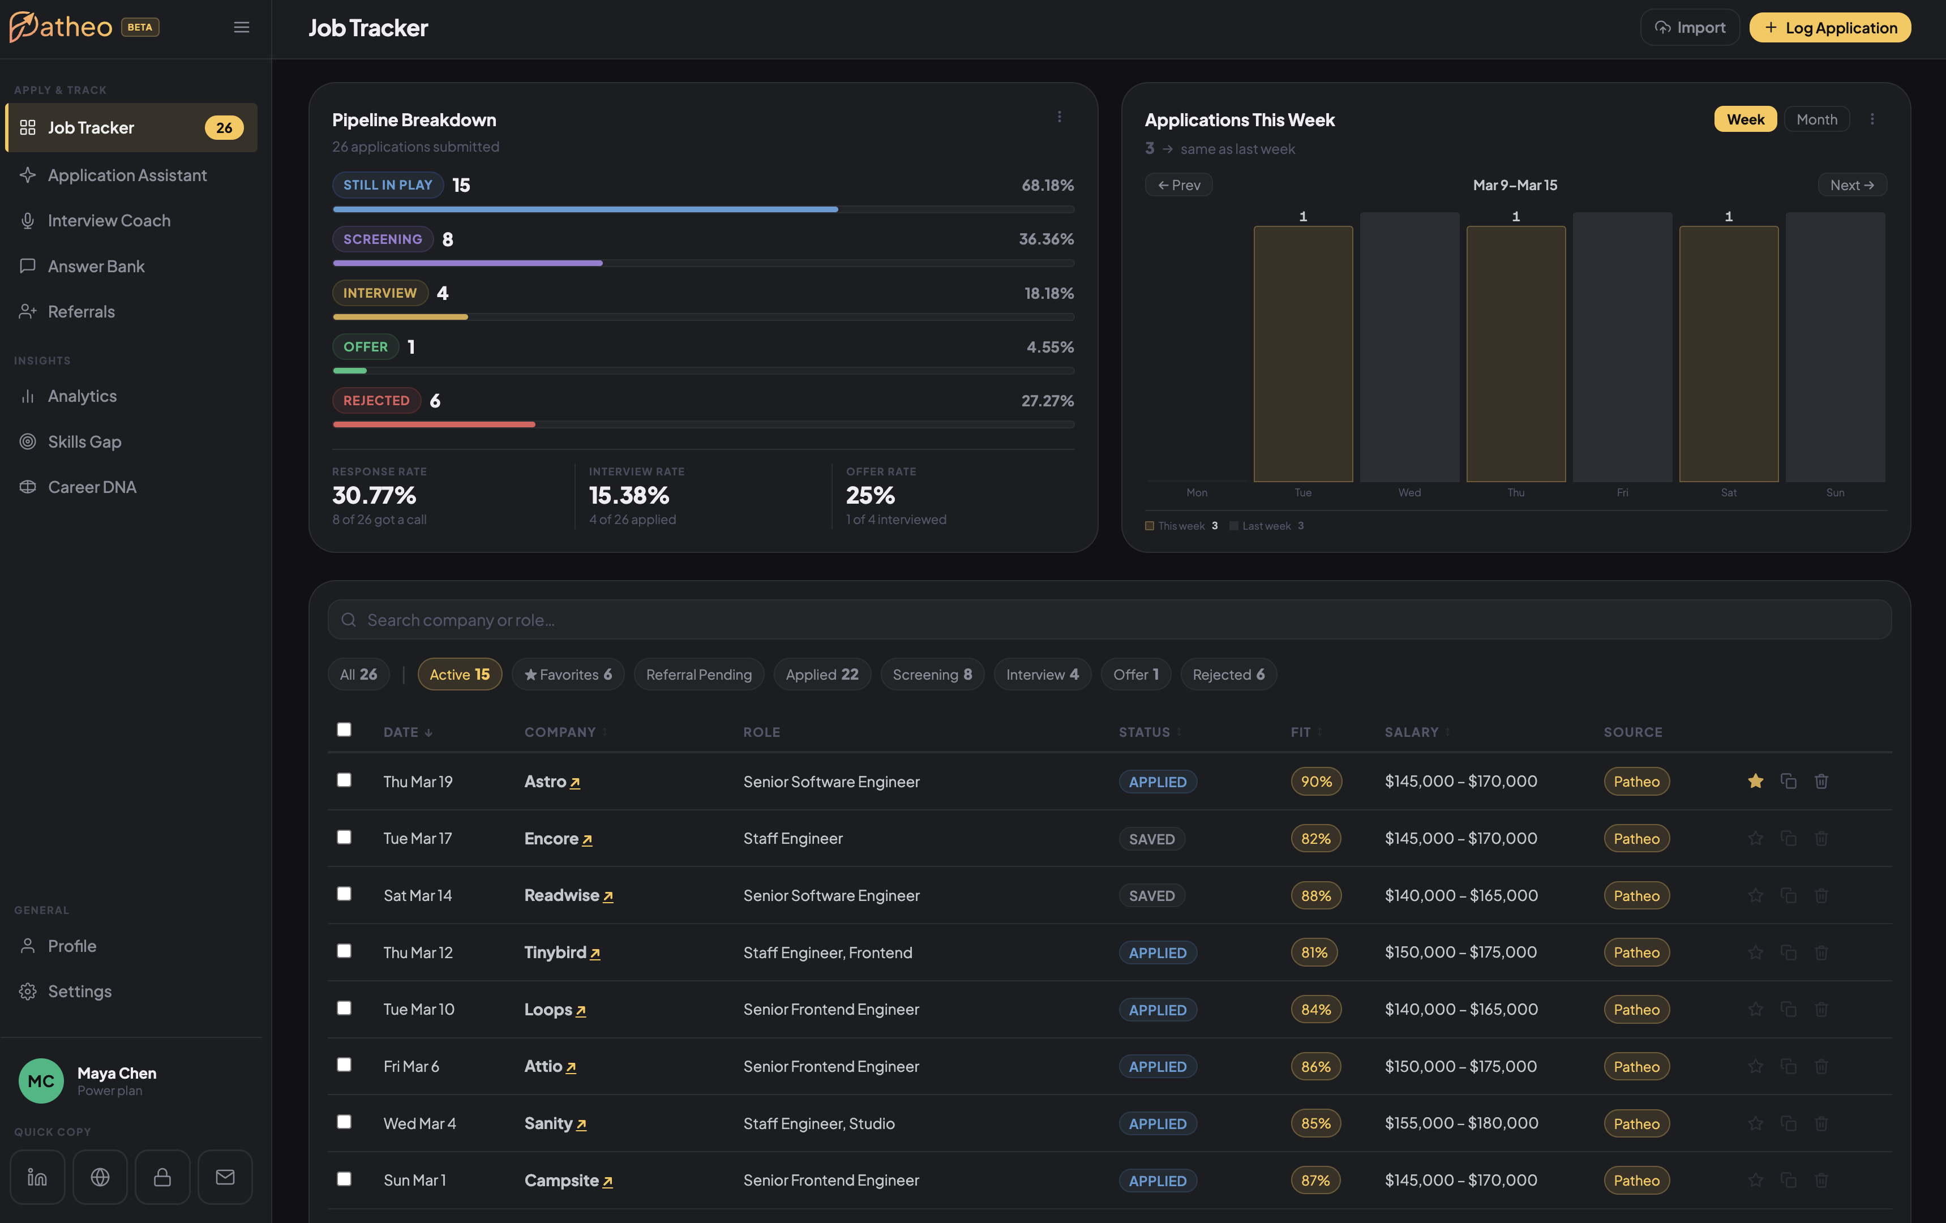Open the Application Assistant from the sidebar
The image size is (1946, 1223).
(126, 174)
